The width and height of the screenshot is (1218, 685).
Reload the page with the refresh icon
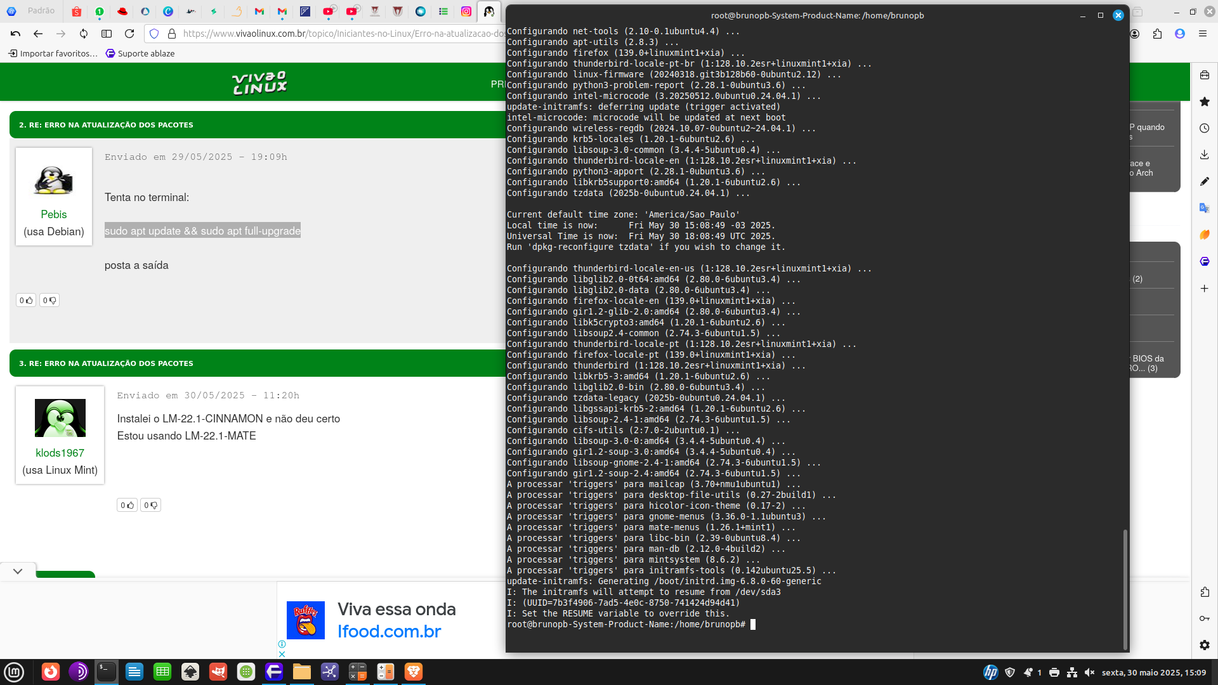click(129, 34)
